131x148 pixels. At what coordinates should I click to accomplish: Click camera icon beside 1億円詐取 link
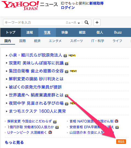click(x=57, y=127)
